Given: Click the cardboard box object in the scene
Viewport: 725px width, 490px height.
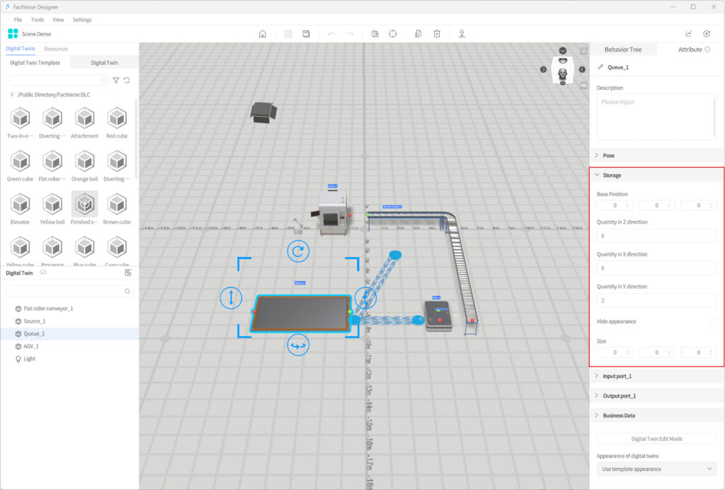Looking at the screenshot, I should pos(263,113).
